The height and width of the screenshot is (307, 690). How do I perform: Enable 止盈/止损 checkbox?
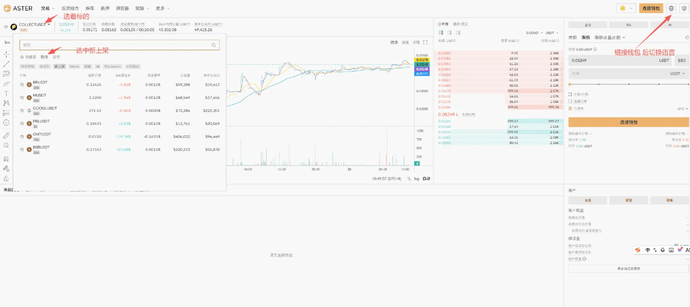tap(570, 94)
